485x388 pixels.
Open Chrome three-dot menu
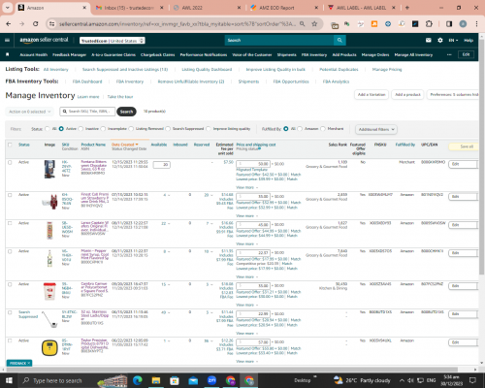point(476,23)
